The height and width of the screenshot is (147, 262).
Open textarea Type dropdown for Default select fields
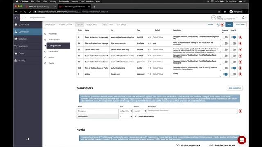[x=144, y=50]
